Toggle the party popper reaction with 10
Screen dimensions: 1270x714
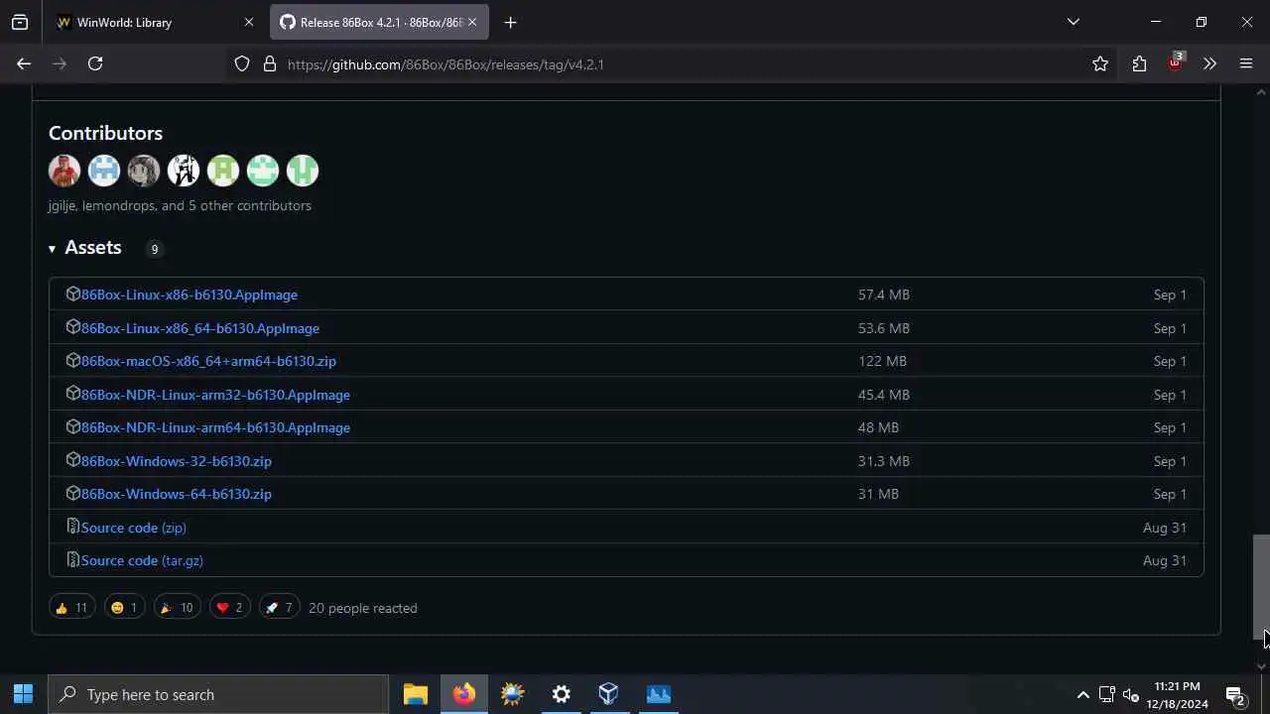[177, 608]
